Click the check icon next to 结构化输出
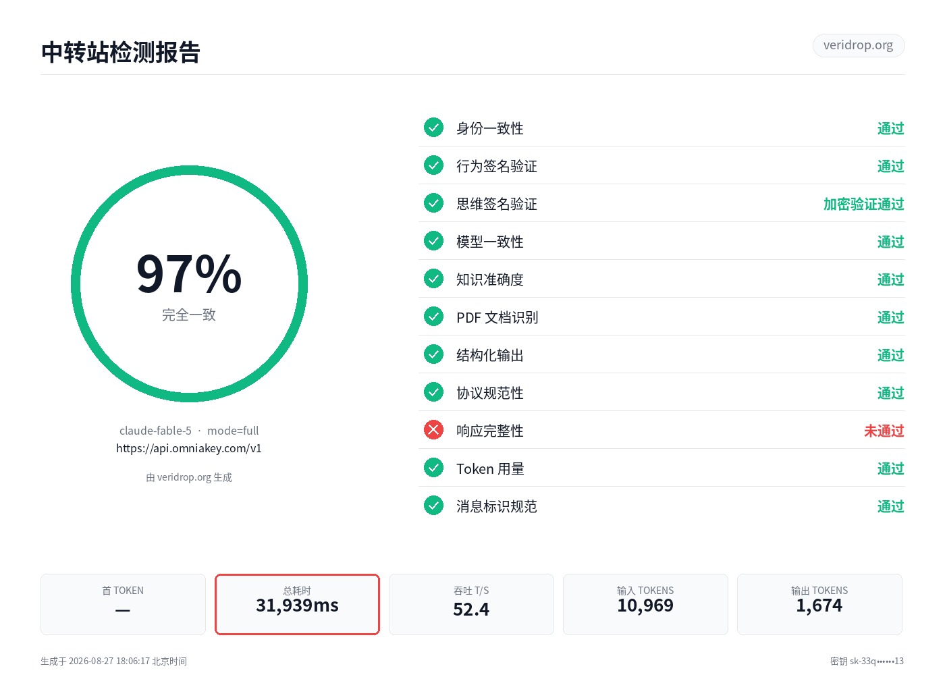The image size is (945, 675). coord(433,354)
